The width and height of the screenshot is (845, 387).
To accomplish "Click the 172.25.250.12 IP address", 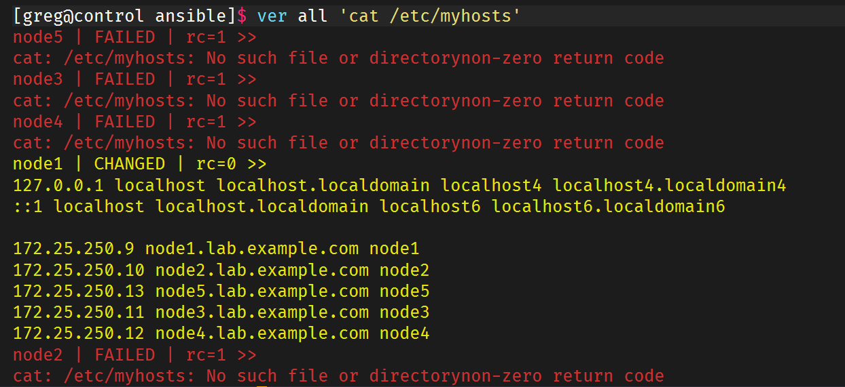I will tap(79, 333).
